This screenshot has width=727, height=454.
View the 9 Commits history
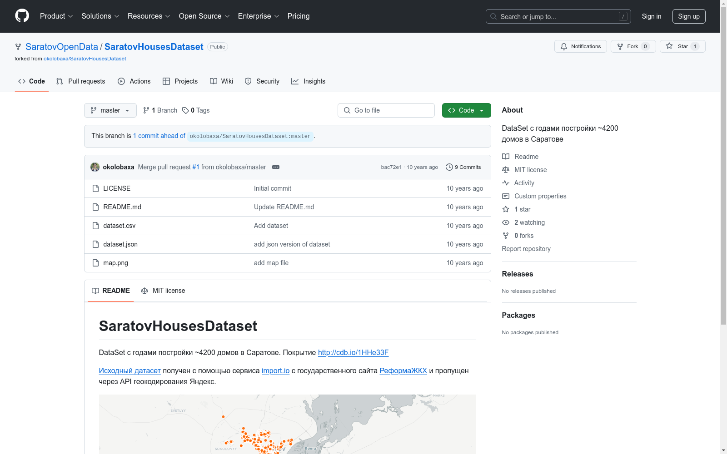pos(463,167)
